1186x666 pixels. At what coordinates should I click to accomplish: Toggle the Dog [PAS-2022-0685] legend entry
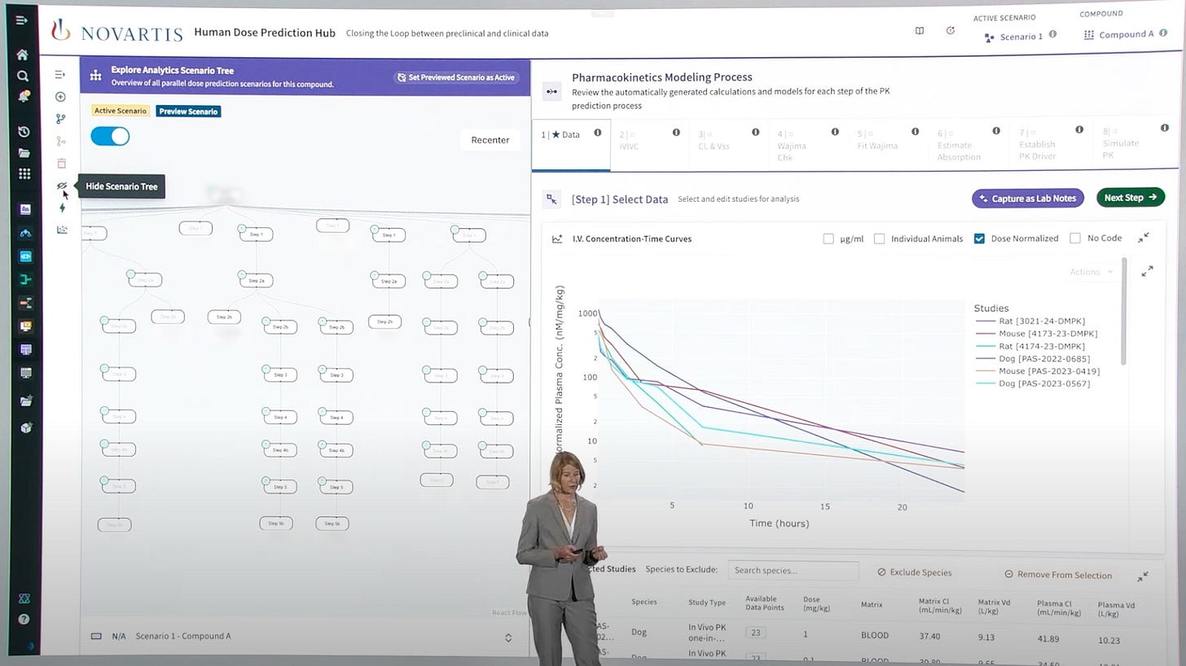click(1033, 358)
